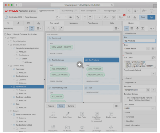Image resolution: width=160 pixels, height=133 pixels.
Task: Click the VIEW_PRODUCTS button in layout
Action: (96, 75)
